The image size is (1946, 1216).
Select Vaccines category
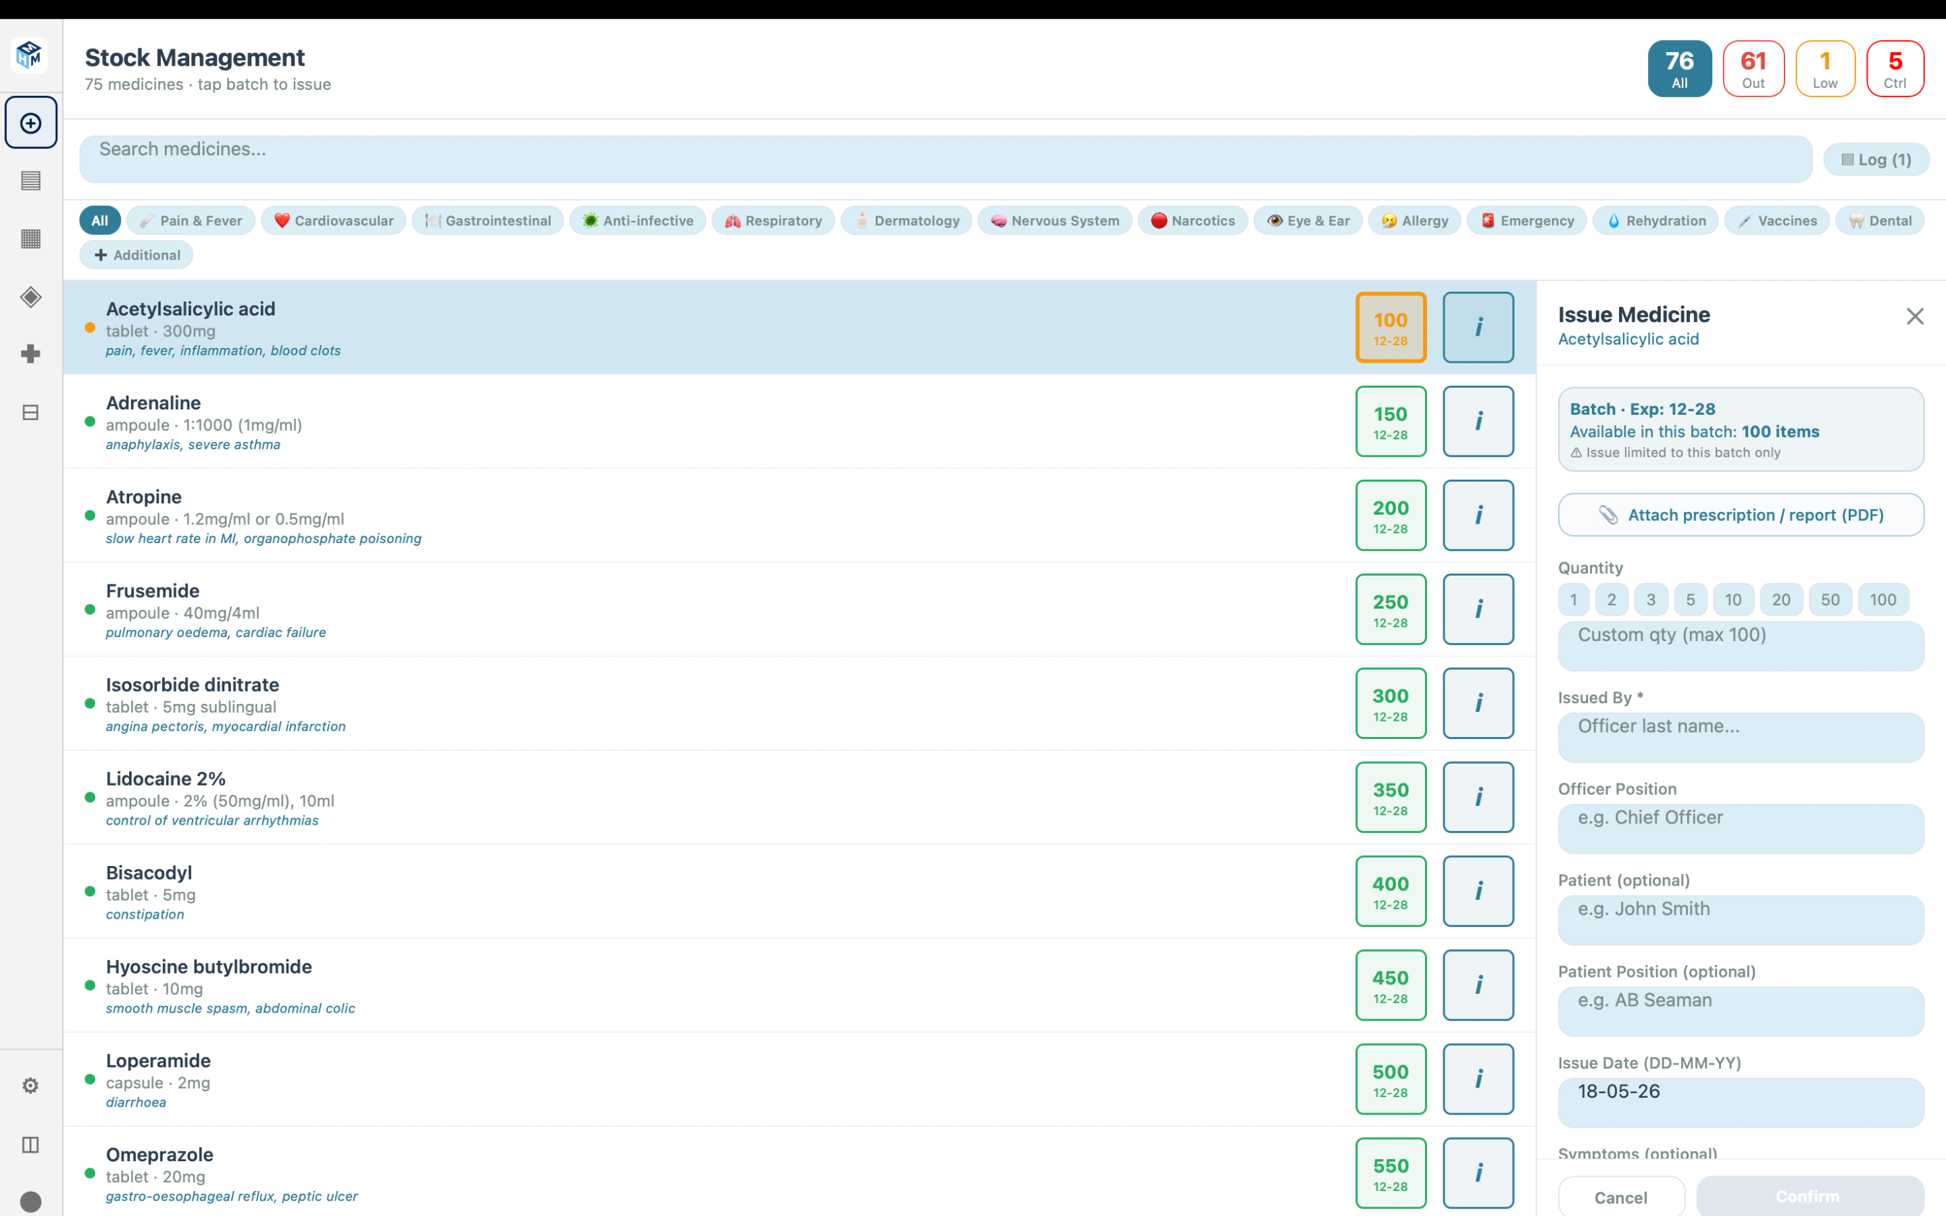[1776, 220]
